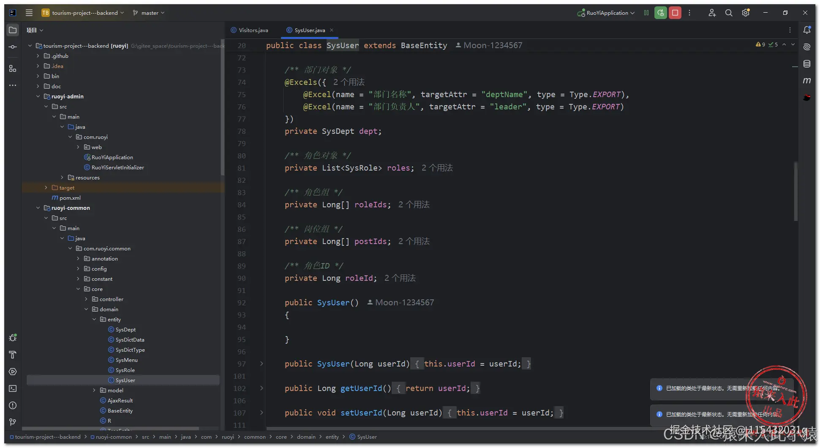Open the main hamburger menu

pos(29,13)
